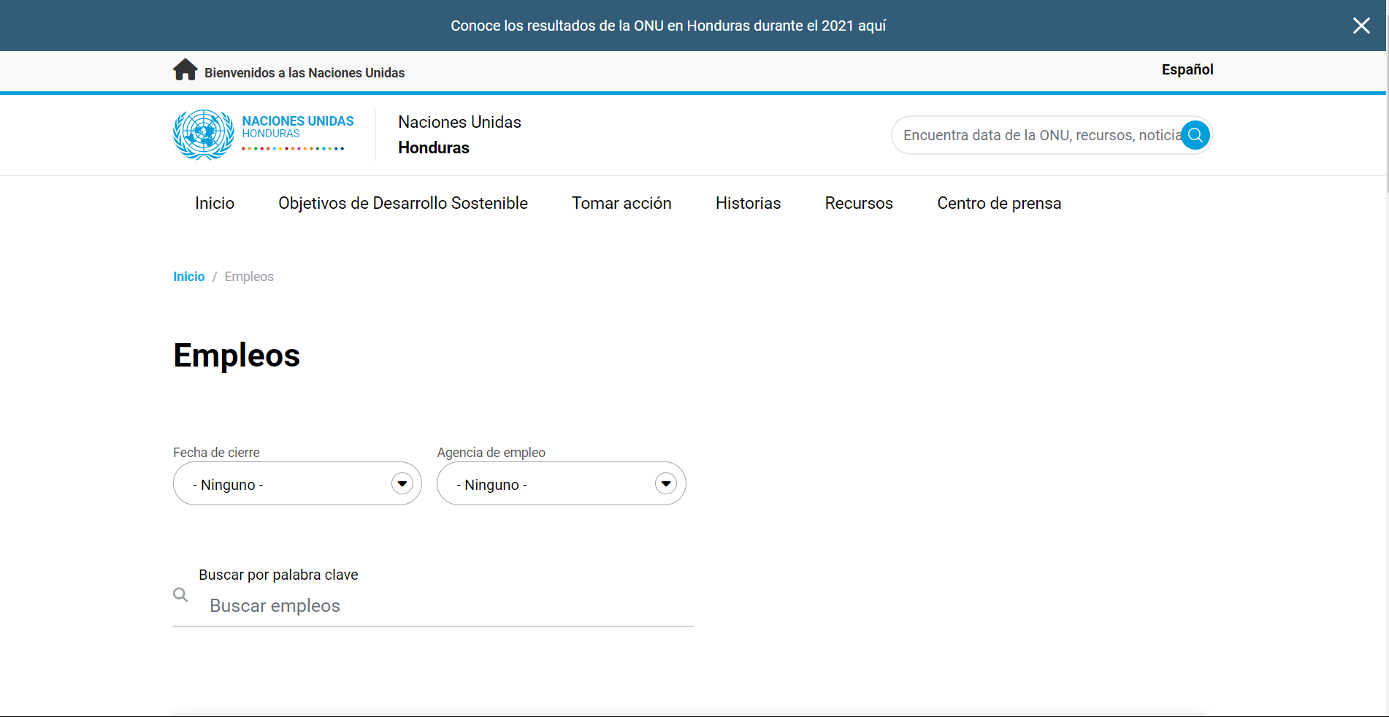
Task: Click the UN emblem logo
Action: coord(203,135)
